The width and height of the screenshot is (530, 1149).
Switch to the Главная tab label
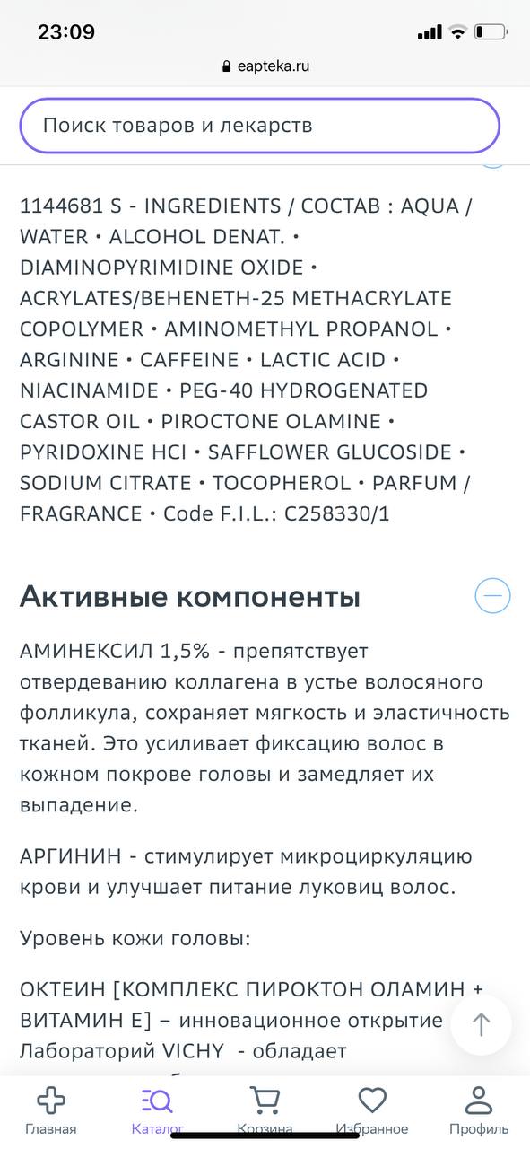tap(50, 1129)
